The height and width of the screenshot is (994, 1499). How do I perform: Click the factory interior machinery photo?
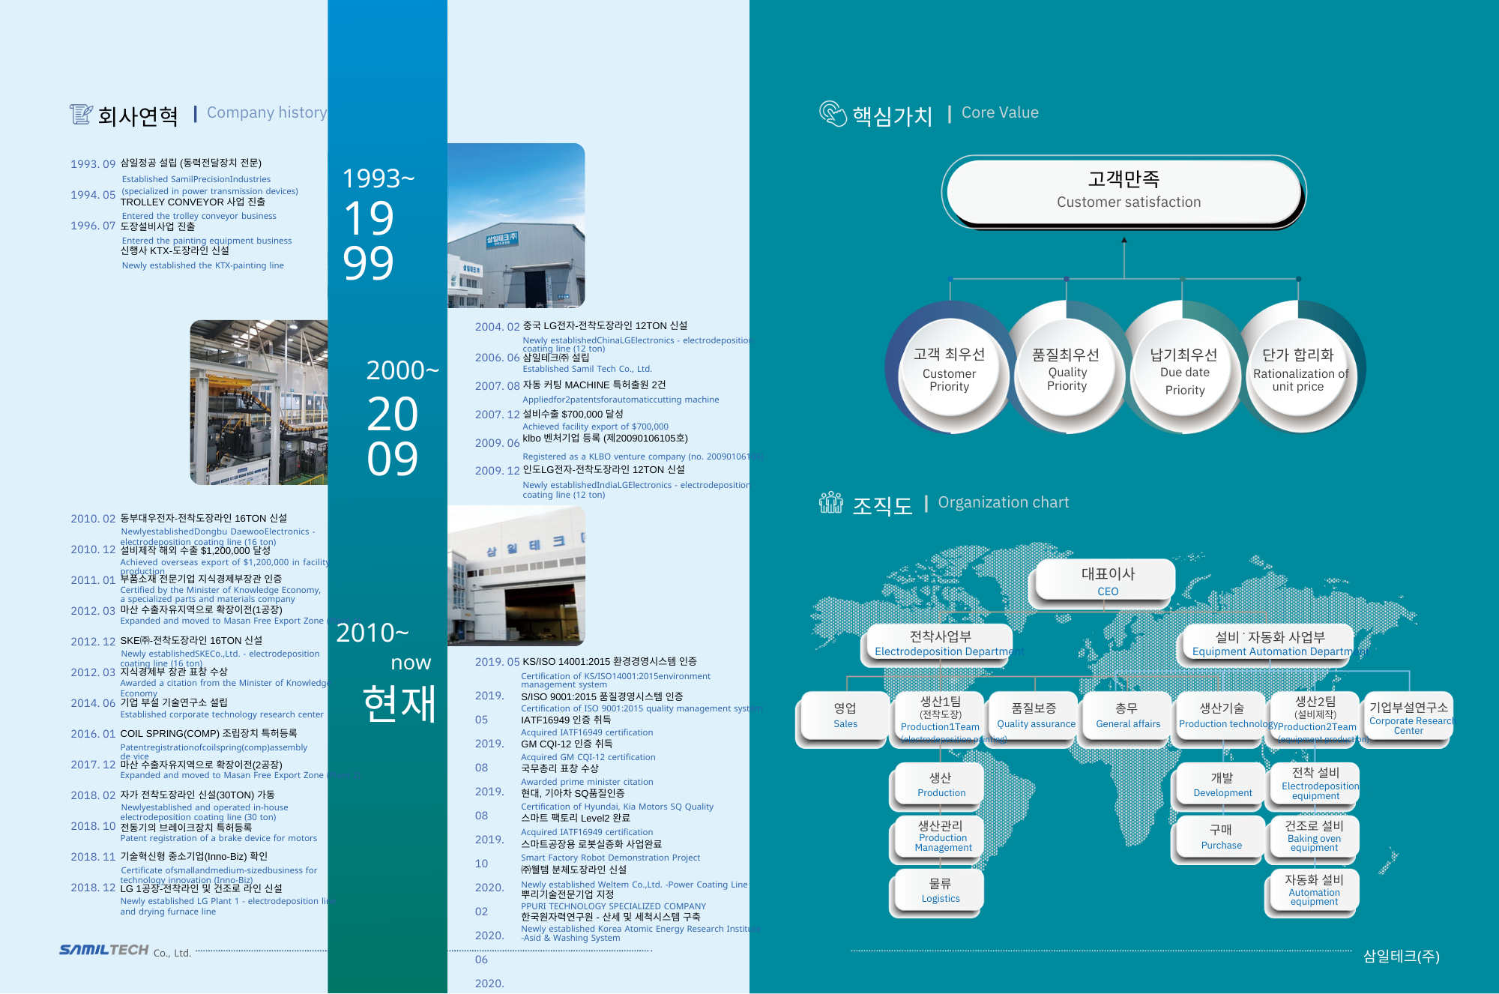click(x=259, y=403)
